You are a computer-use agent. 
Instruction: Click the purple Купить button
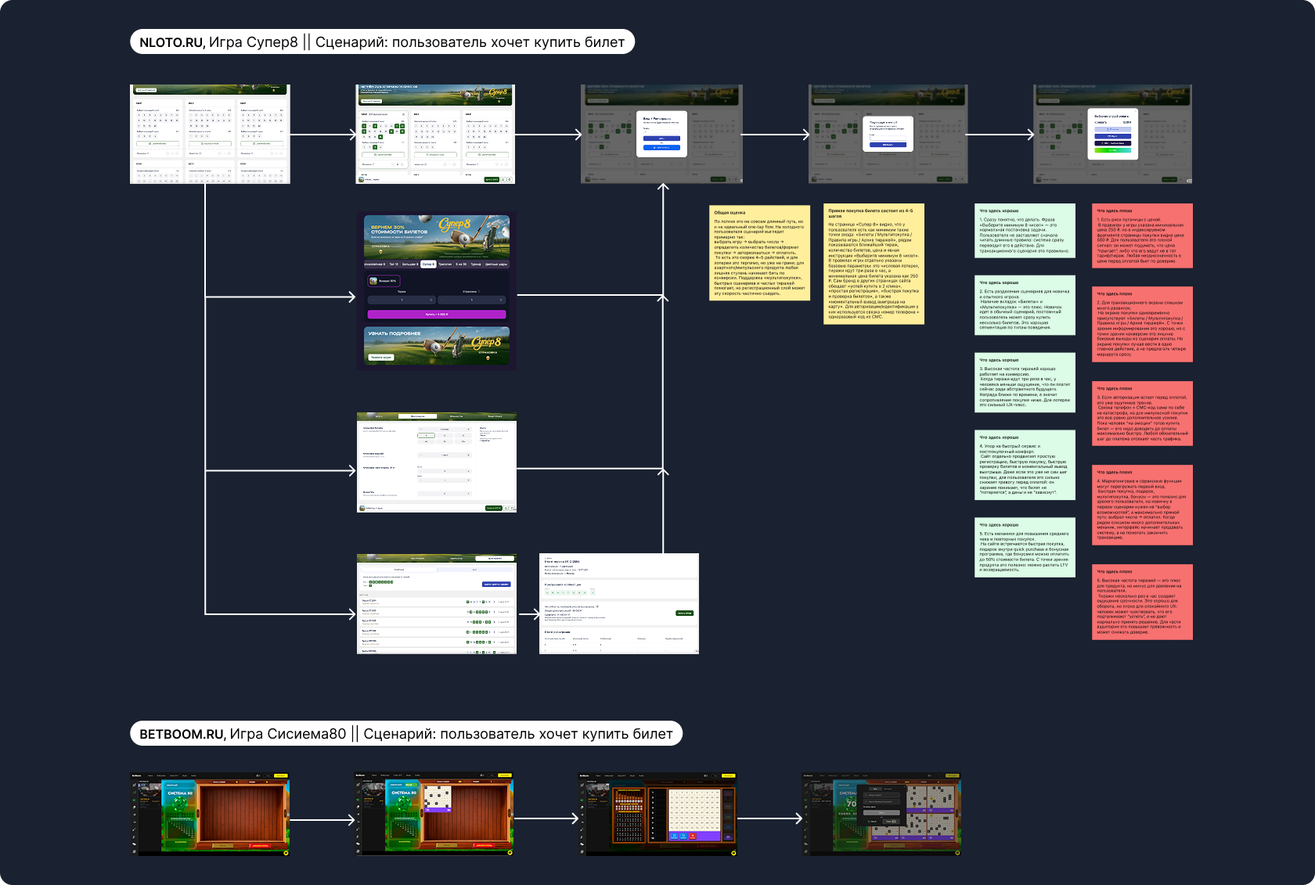[437, 315]
